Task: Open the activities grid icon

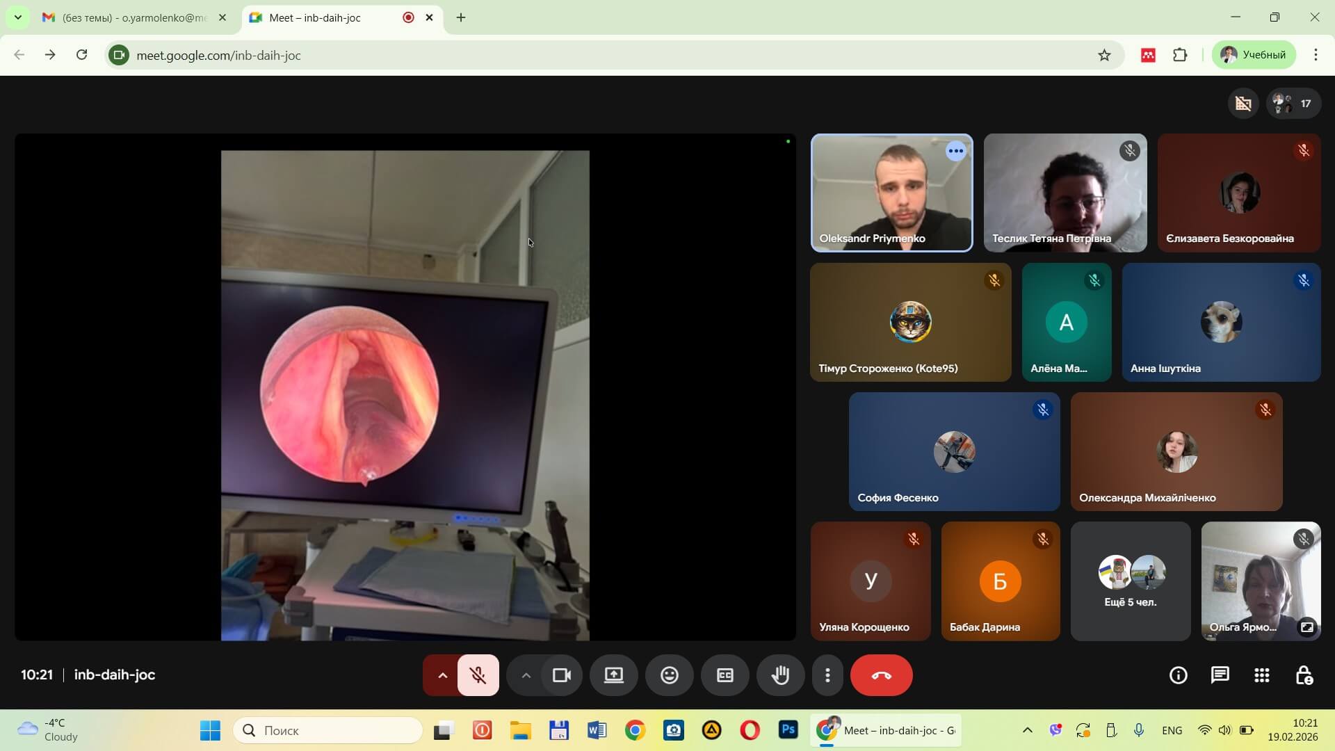Action: [1261, 675]
